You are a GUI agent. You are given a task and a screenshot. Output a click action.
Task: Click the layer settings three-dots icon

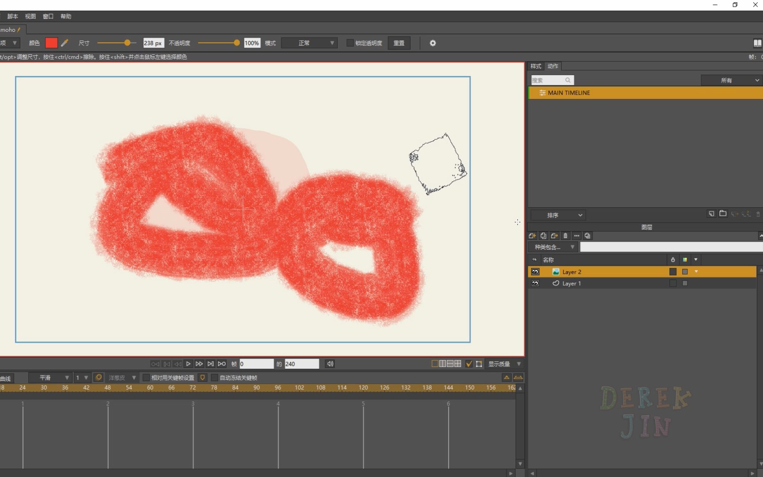pyautogui.click(x=577, y=236)
